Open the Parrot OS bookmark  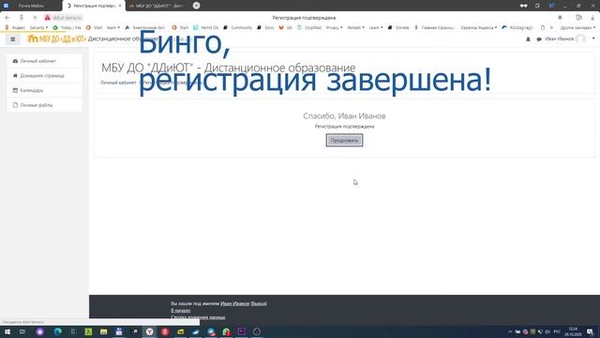point(206,27)
